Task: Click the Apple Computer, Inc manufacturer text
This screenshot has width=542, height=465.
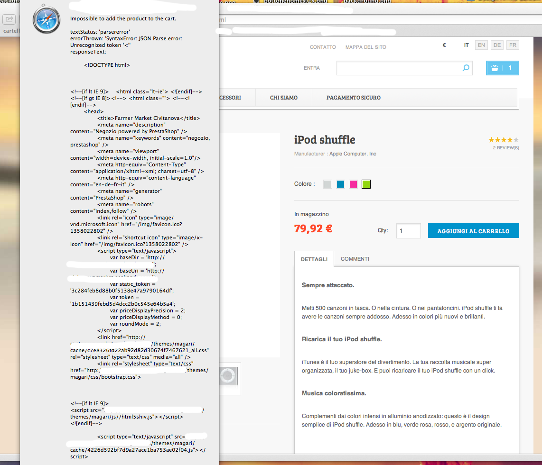Action: click(x=353, y=154)
